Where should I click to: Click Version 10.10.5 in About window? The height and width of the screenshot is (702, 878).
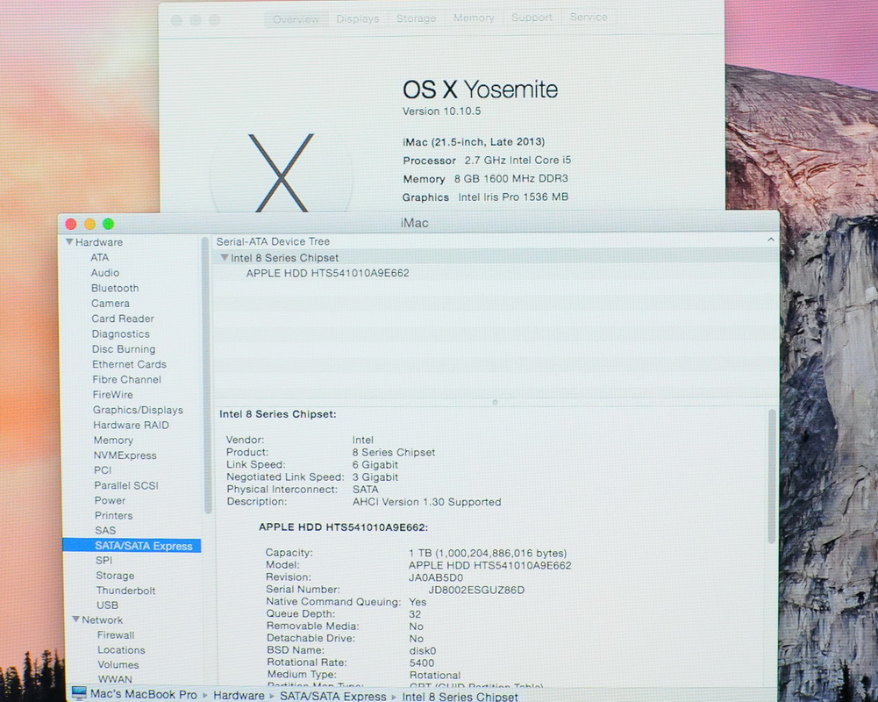442,111
